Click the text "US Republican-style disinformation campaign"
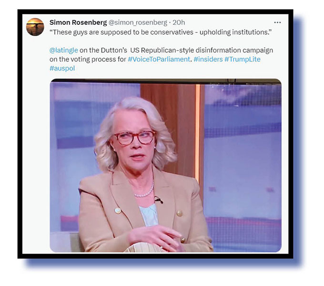324x286 pixels. point(202,50)
